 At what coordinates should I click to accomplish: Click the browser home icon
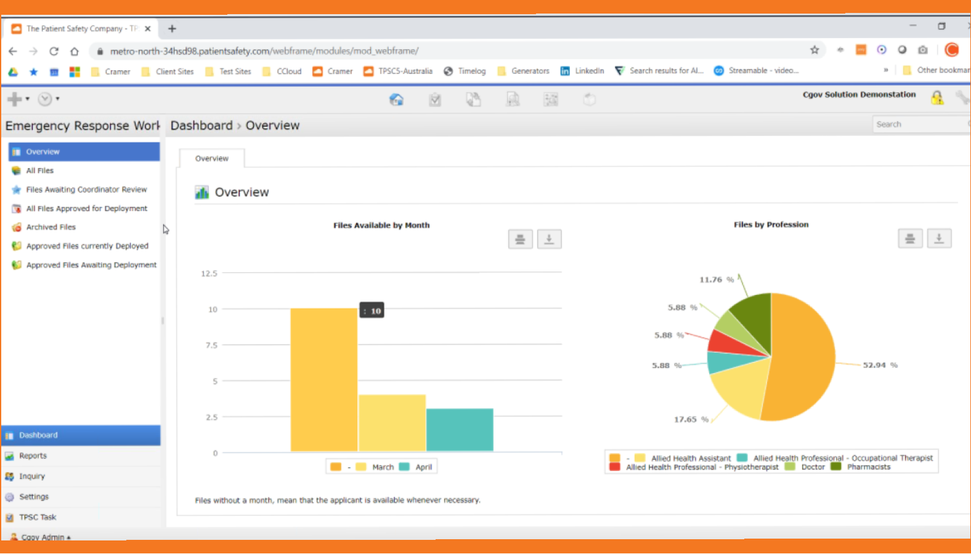click(75, 51)
